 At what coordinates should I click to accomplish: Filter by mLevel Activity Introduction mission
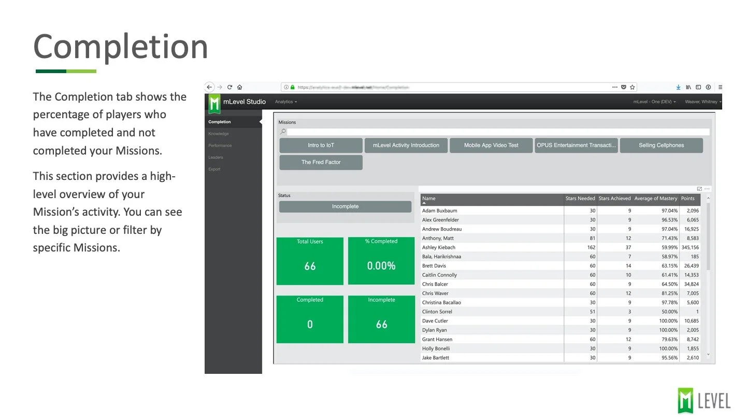tap(406, 145)
